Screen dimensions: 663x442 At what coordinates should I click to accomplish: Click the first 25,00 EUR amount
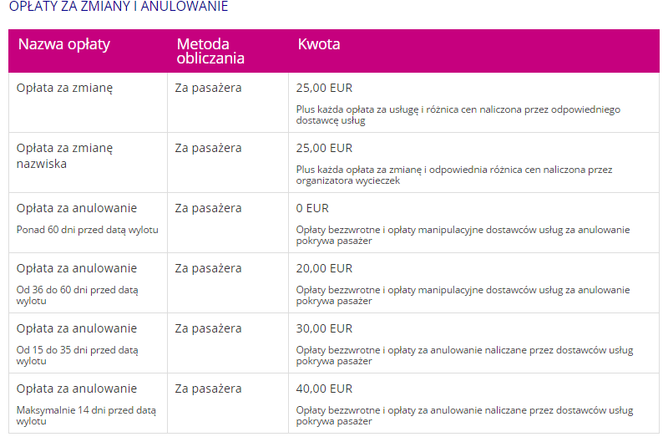coord(324,88)
